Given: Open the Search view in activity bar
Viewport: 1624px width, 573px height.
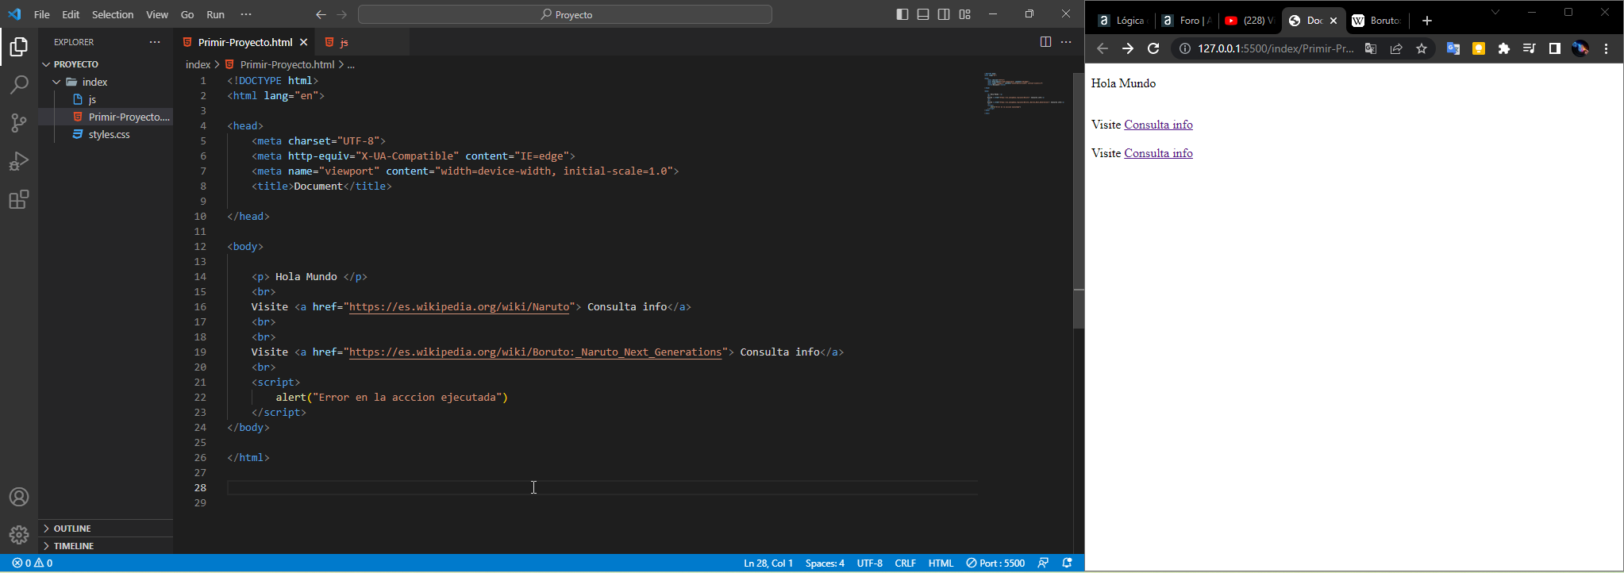Looking at the screenshot, I should point(19,85).
